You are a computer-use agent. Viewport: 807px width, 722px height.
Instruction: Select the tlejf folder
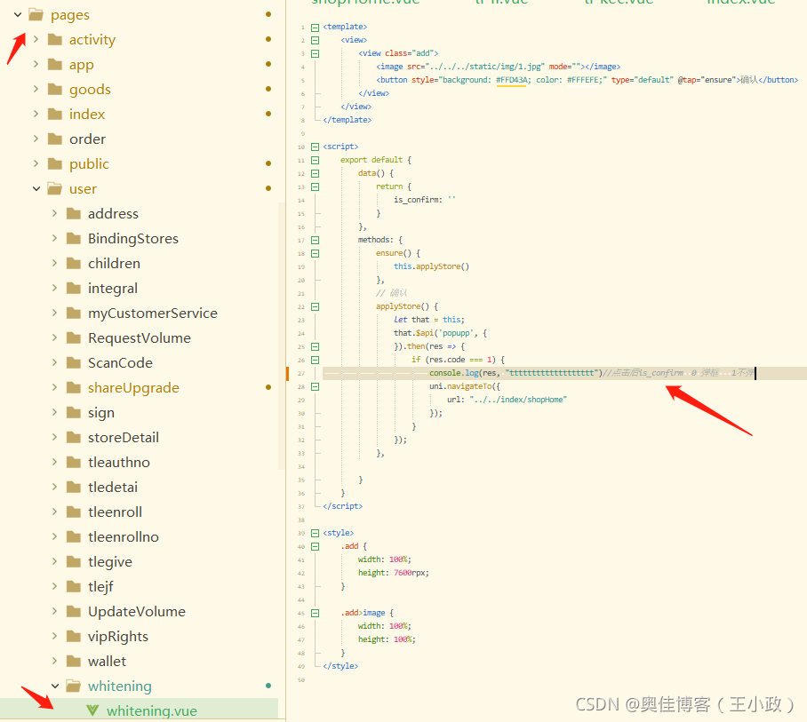coord(100,586)
